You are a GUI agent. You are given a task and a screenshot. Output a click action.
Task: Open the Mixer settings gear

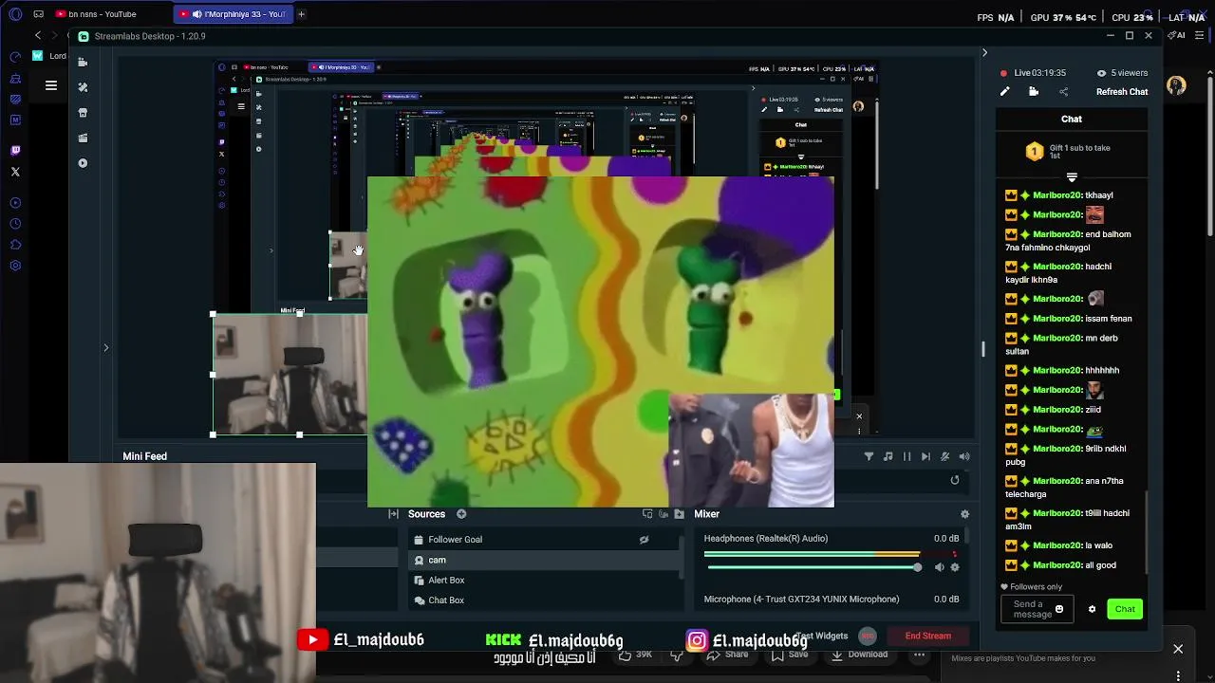964,514
